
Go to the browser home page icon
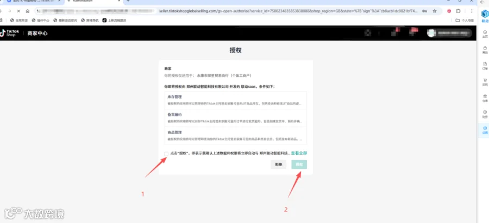coord(28,11)
